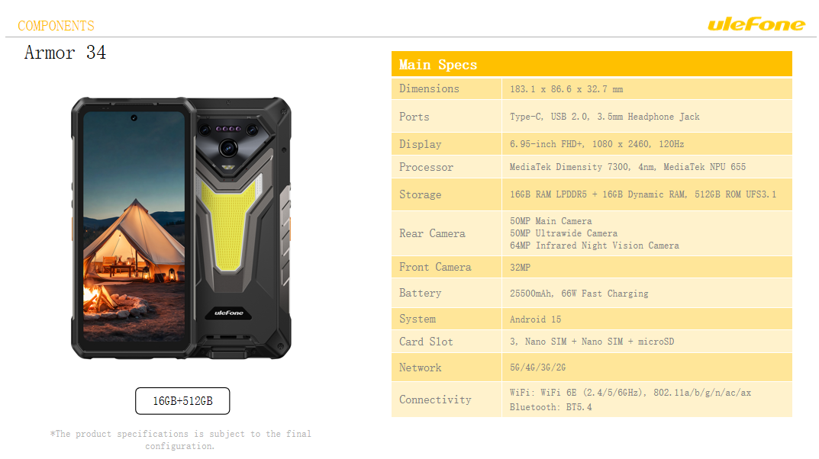Select the Nano SIM + microSD value
Screen dimensions: 819x459
coord(592,342)
